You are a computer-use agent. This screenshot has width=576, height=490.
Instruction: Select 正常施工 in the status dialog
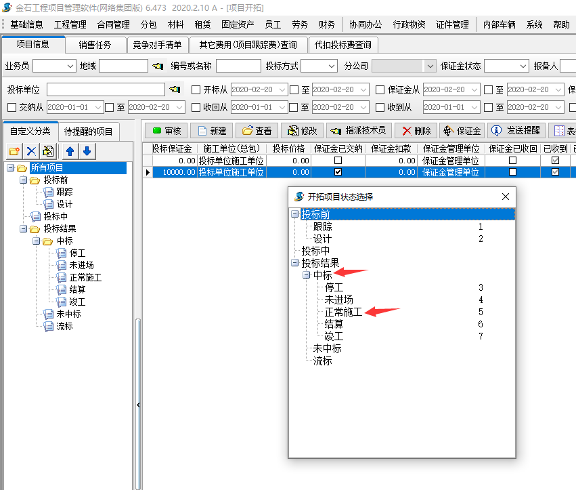343,312
